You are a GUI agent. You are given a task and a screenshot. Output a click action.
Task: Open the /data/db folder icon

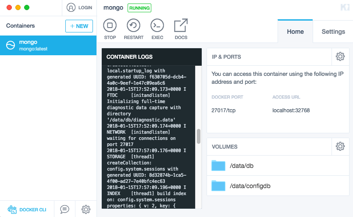[x=218, y=165]
